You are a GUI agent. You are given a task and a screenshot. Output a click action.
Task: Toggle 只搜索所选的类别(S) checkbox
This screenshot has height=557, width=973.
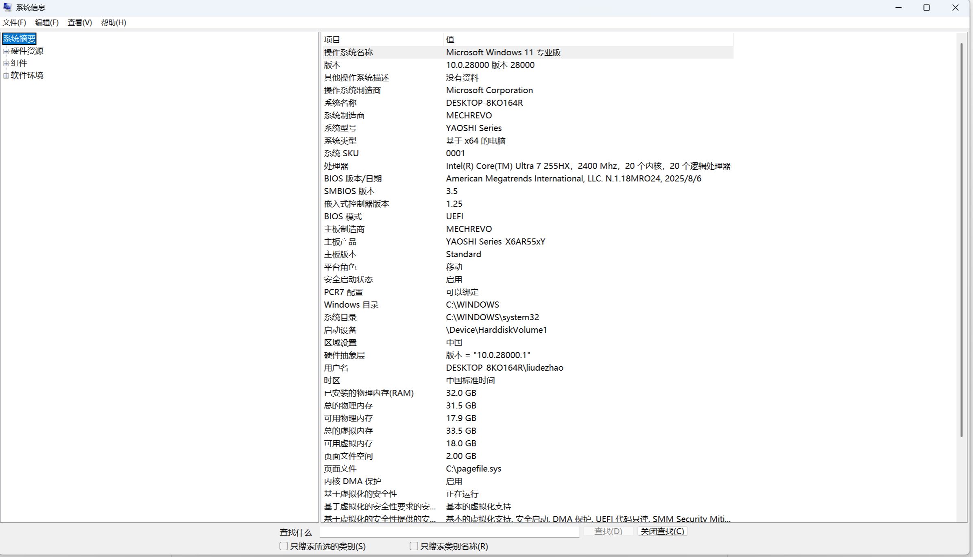click(x=284, y=546)
